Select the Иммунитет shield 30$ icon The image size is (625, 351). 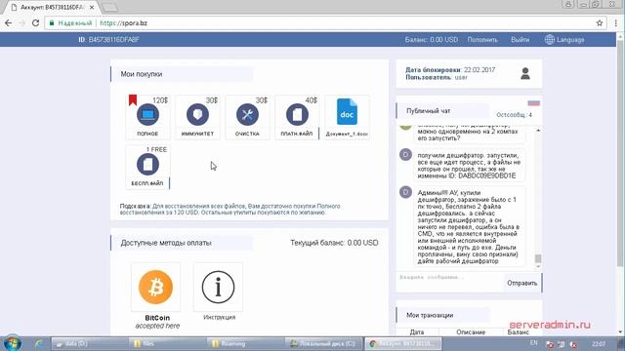point(197,115)
